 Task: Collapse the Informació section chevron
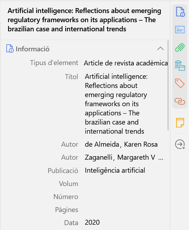pyautogui.click(x=160, y=49)
